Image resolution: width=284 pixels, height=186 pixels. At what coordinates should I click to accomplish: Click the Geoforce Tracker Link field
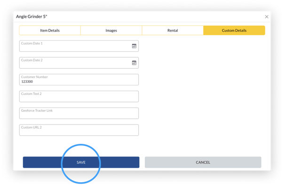click(79, 113)
